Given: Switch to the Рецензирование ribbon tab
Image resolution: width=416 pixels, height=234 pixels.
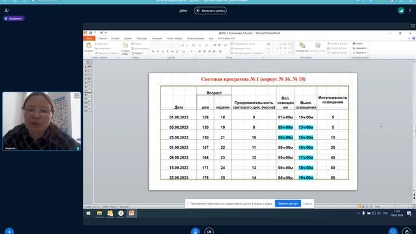Looking at the screenshot, I should [x=196, y=38].
